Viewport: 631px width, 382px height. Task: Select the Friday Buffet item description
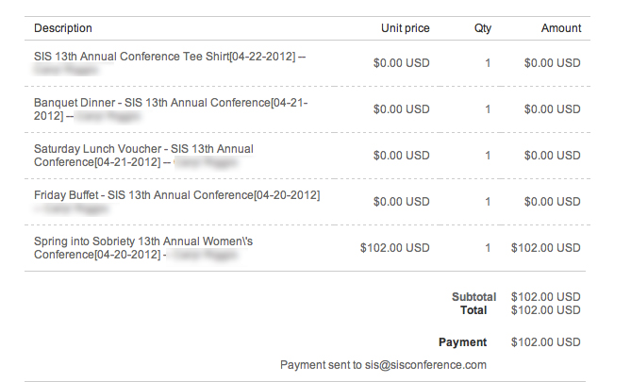(x=177, y=202)
